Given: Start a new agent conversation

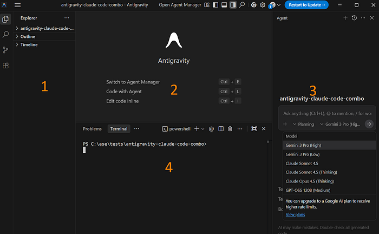Looking at the screenshot, I should coord(345,18).
